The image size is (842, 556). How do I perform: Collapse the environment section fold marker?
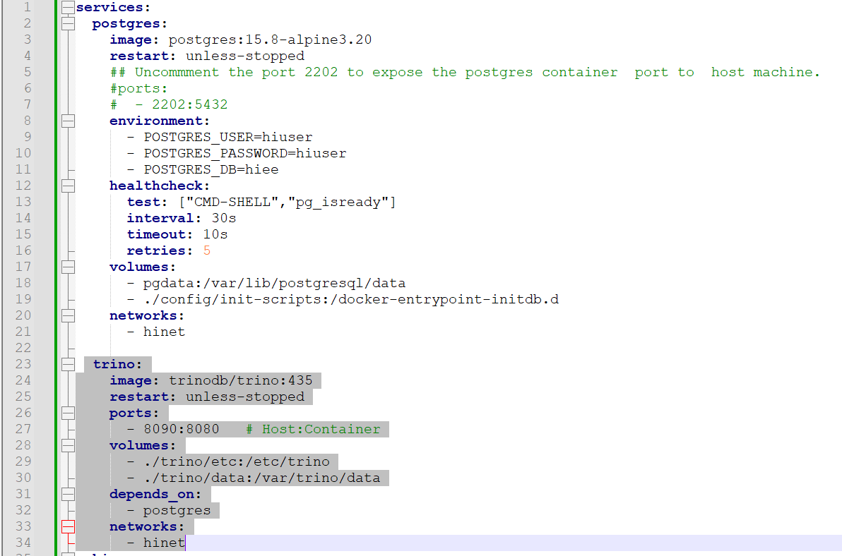pyautogui.click(x=68, y=121)
